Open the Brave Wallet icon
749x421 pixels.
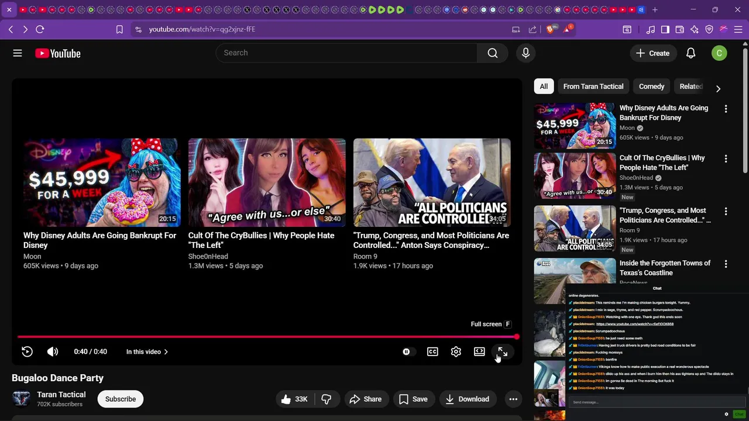(680, 29)
